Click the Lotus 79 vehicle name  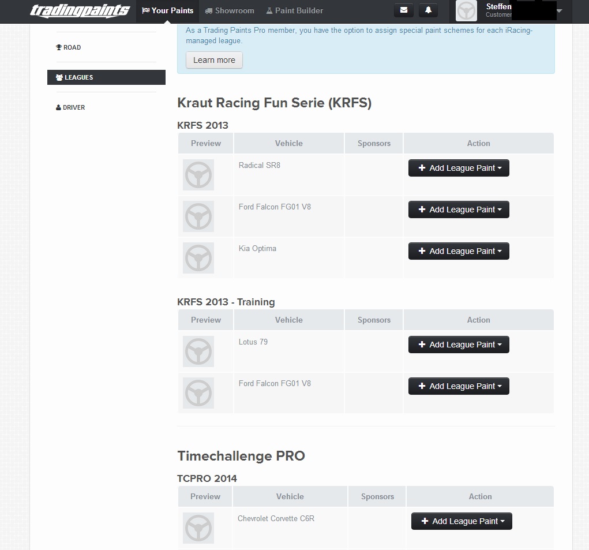[x=253, y=342]
